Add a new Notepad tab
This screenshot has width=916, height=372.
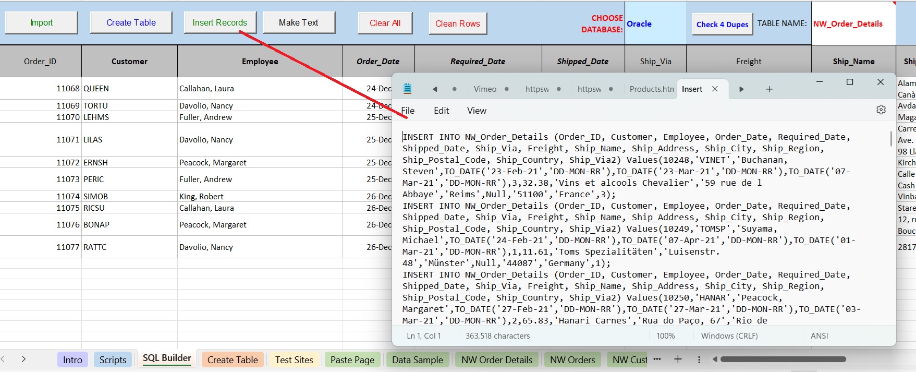coord(769,89)
